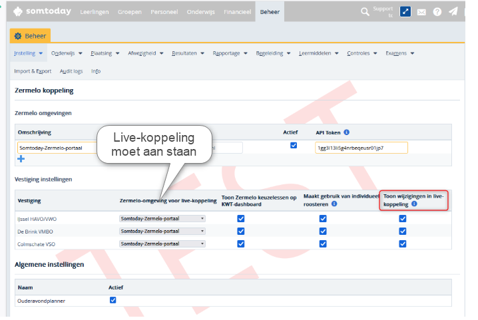Viewport: 478px width, 320px height.
Task: Toggle KWT-dashboard checkbox for De Brink VMBO
Action: pos(241,231)
